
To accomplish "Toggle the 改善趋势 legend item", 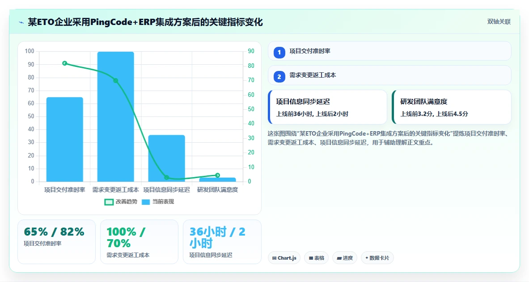I will click(x=121, y=202).
